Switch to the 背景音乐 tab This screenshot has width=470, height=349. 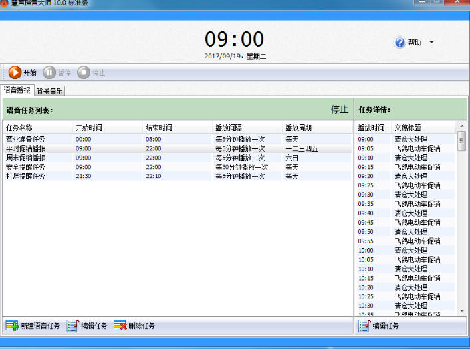click(50, 91)
